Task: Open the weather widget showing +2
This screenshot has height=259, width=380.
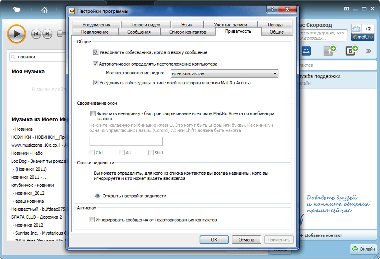Action: click(362, 32)
